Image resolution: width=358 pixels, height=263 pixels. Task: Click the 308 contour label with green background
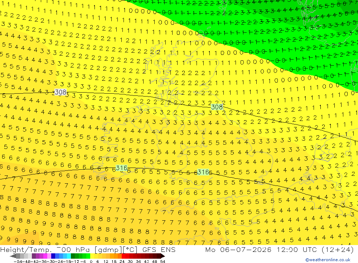click(x=217, y=107)
